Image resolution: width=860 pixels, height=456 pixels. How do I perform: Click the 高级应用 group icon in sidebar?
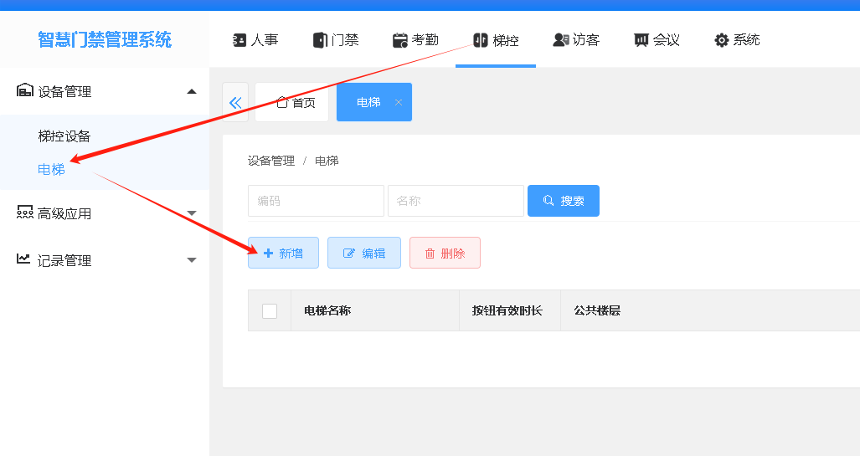[24, 213]
